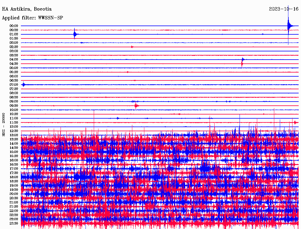Click the red event spike on 04:30 trace
This screenshot has width=301, height=229.
[242, 63]
